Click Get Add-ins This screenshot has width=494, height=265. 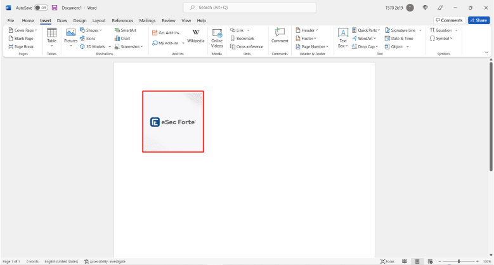[x=166, y=33]
